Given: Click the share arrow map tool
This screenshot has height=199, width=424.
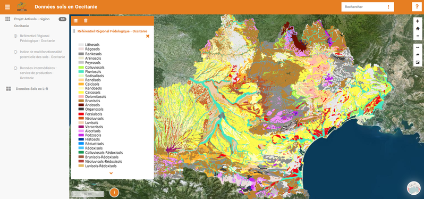Looking at the screenshot, I should click(418, 55).
